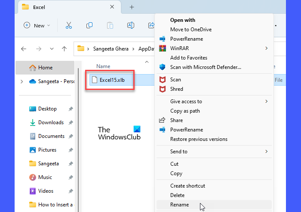Click the Copy toolbar icon
Viewport: 301px width, 212px height.
[89, 25]
